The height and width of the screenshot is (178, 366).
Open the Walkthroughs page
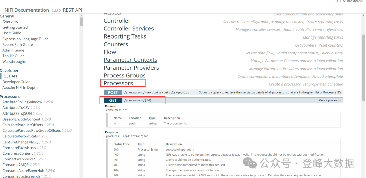(14, 62)
